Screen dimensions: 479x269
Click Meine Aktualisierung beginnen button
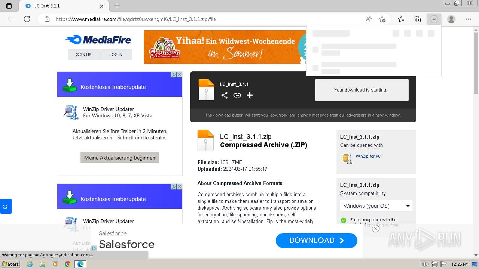coord(120,157)
